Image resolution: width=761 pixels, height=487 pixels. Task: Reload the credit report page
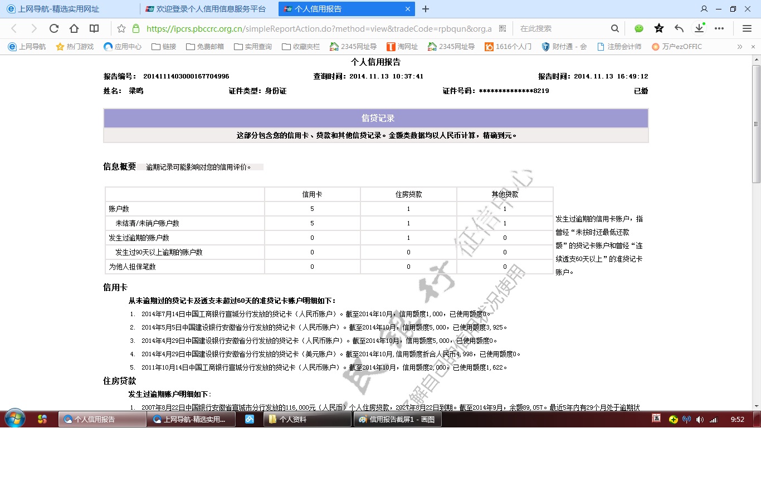54,28
